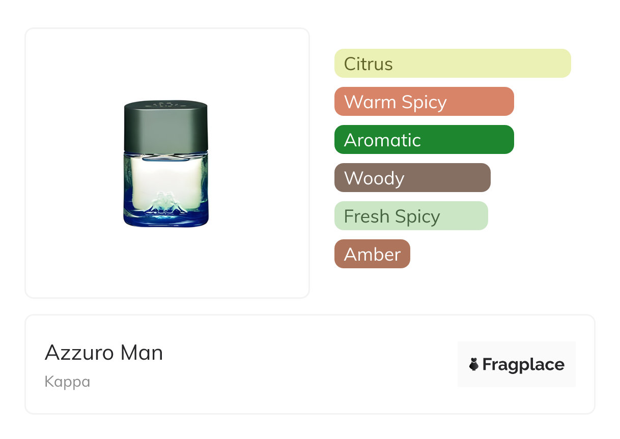Select the Citrus accord bar
Image resolution: width=620 pixels, height=439 pixels.
pyautogui.click(x=453, y=64)
